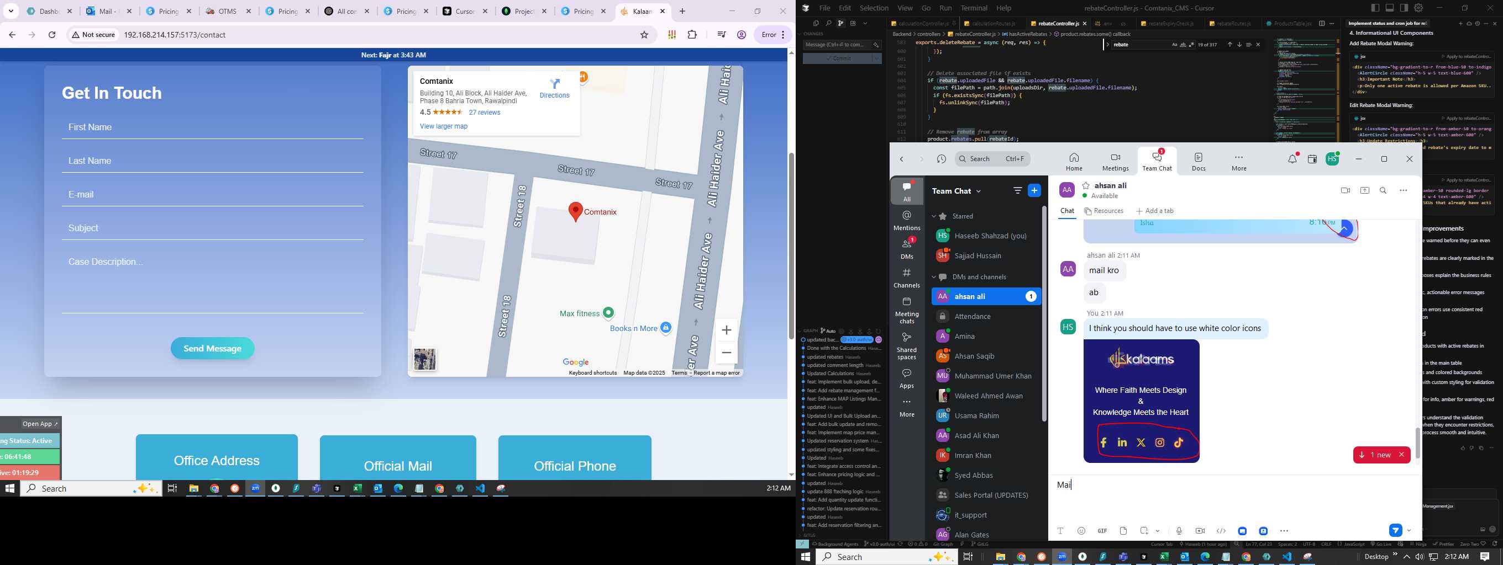Click share screen icon in chat header

pyautogui.click(x=1364, y=190)
